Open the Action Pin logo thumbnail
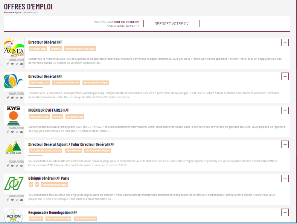 coord(14,216)
